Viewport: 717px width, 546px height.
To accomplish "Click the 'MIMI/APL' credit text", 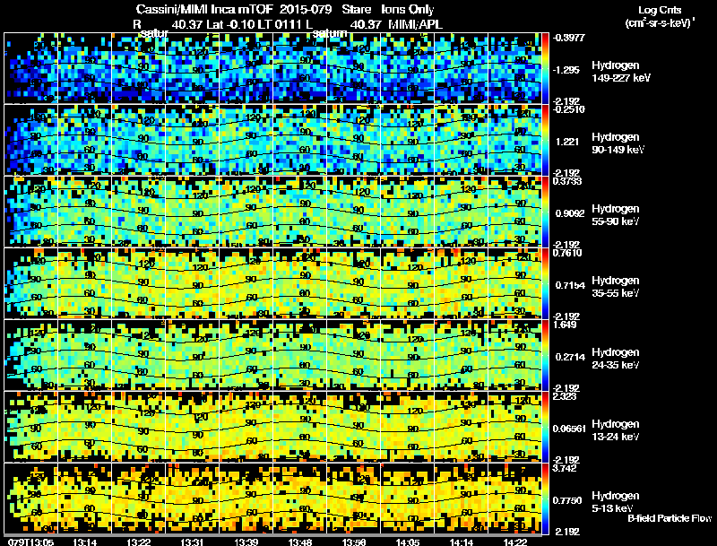I will 415,24.
